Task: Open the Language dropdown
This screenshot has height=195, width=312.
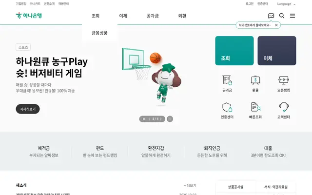Action: point(286,4)
